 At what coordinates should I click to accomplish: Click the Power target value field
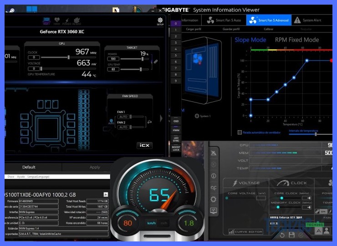tap(113, 59)
